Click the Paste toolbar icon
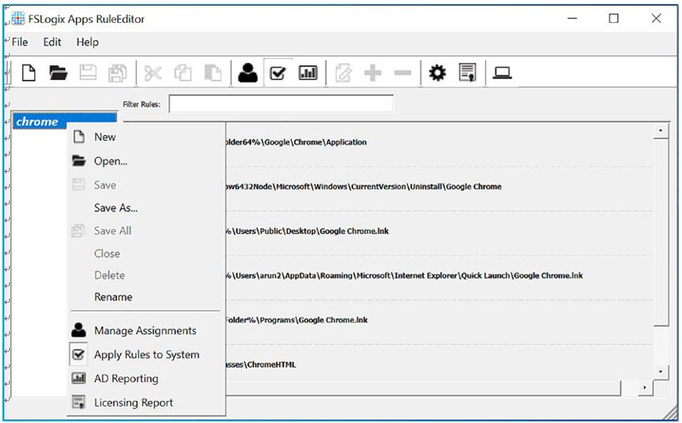Screen dimensions: 682x423 click(213, 73)
